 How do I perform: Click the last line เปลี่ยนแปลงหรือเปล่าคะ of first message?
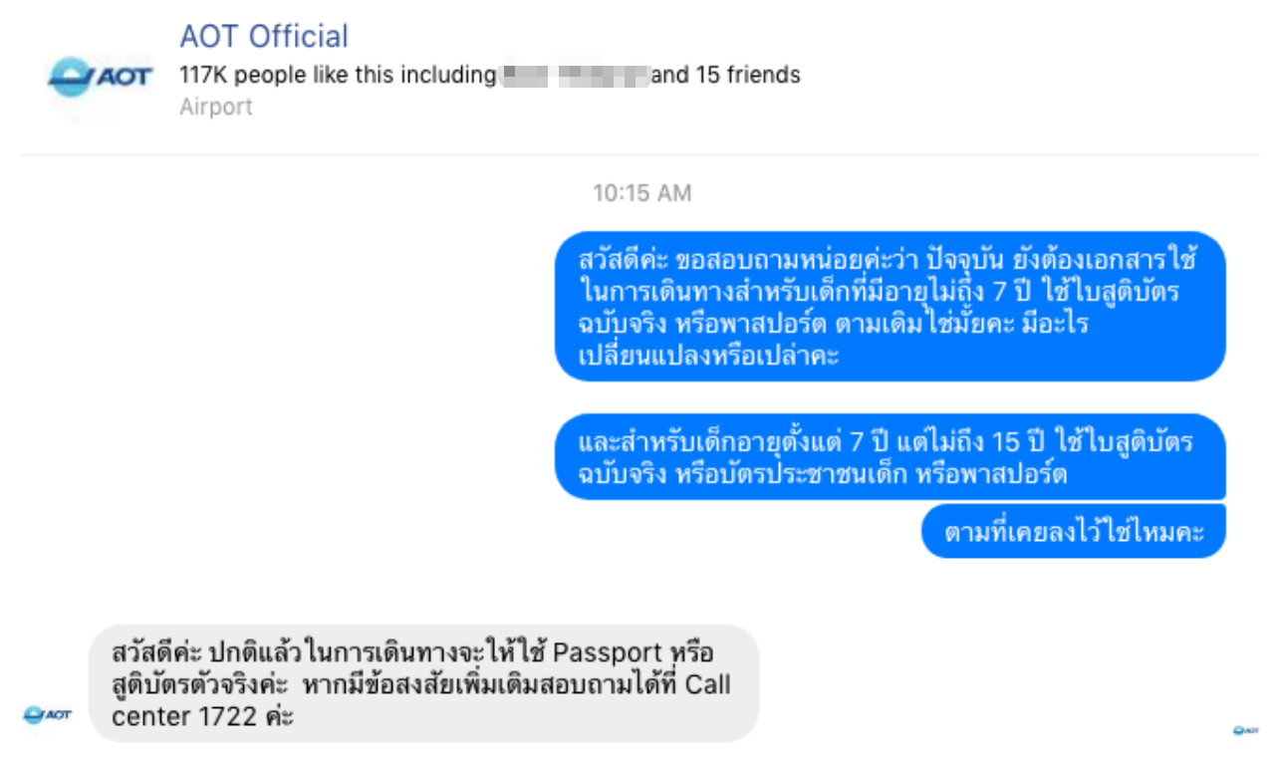pyautogui.click(x=709, y=357)
